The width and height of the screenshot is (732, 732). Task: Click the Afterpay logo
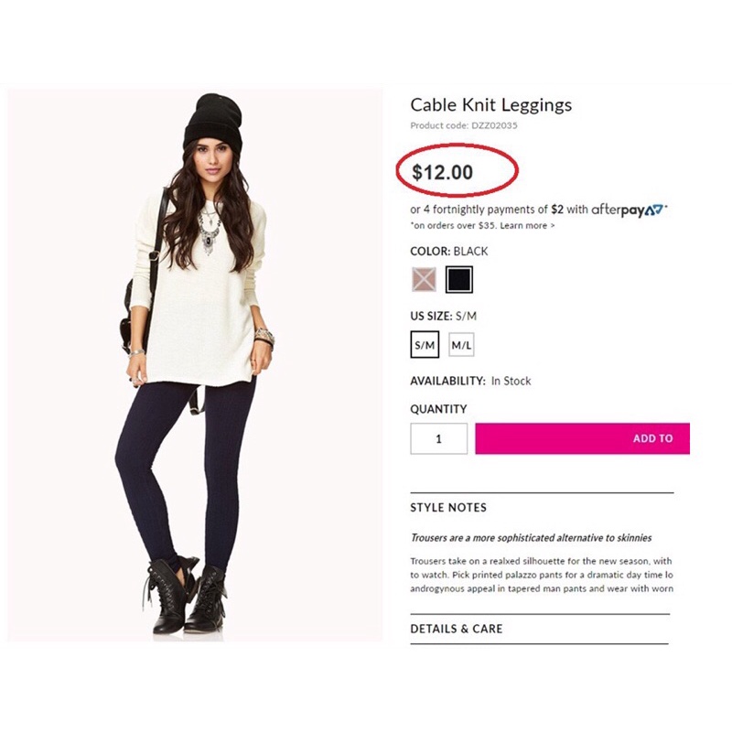click(x=628, y=210)
